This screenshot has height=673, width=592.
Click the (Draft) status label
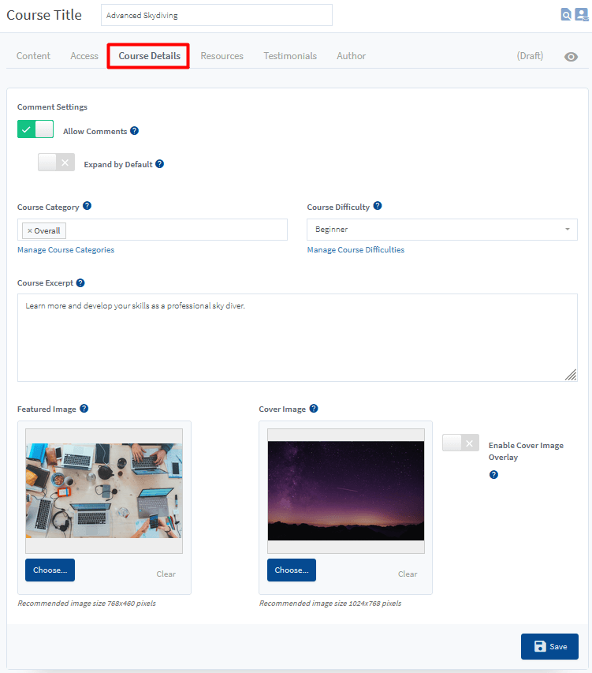coord(530,56)
